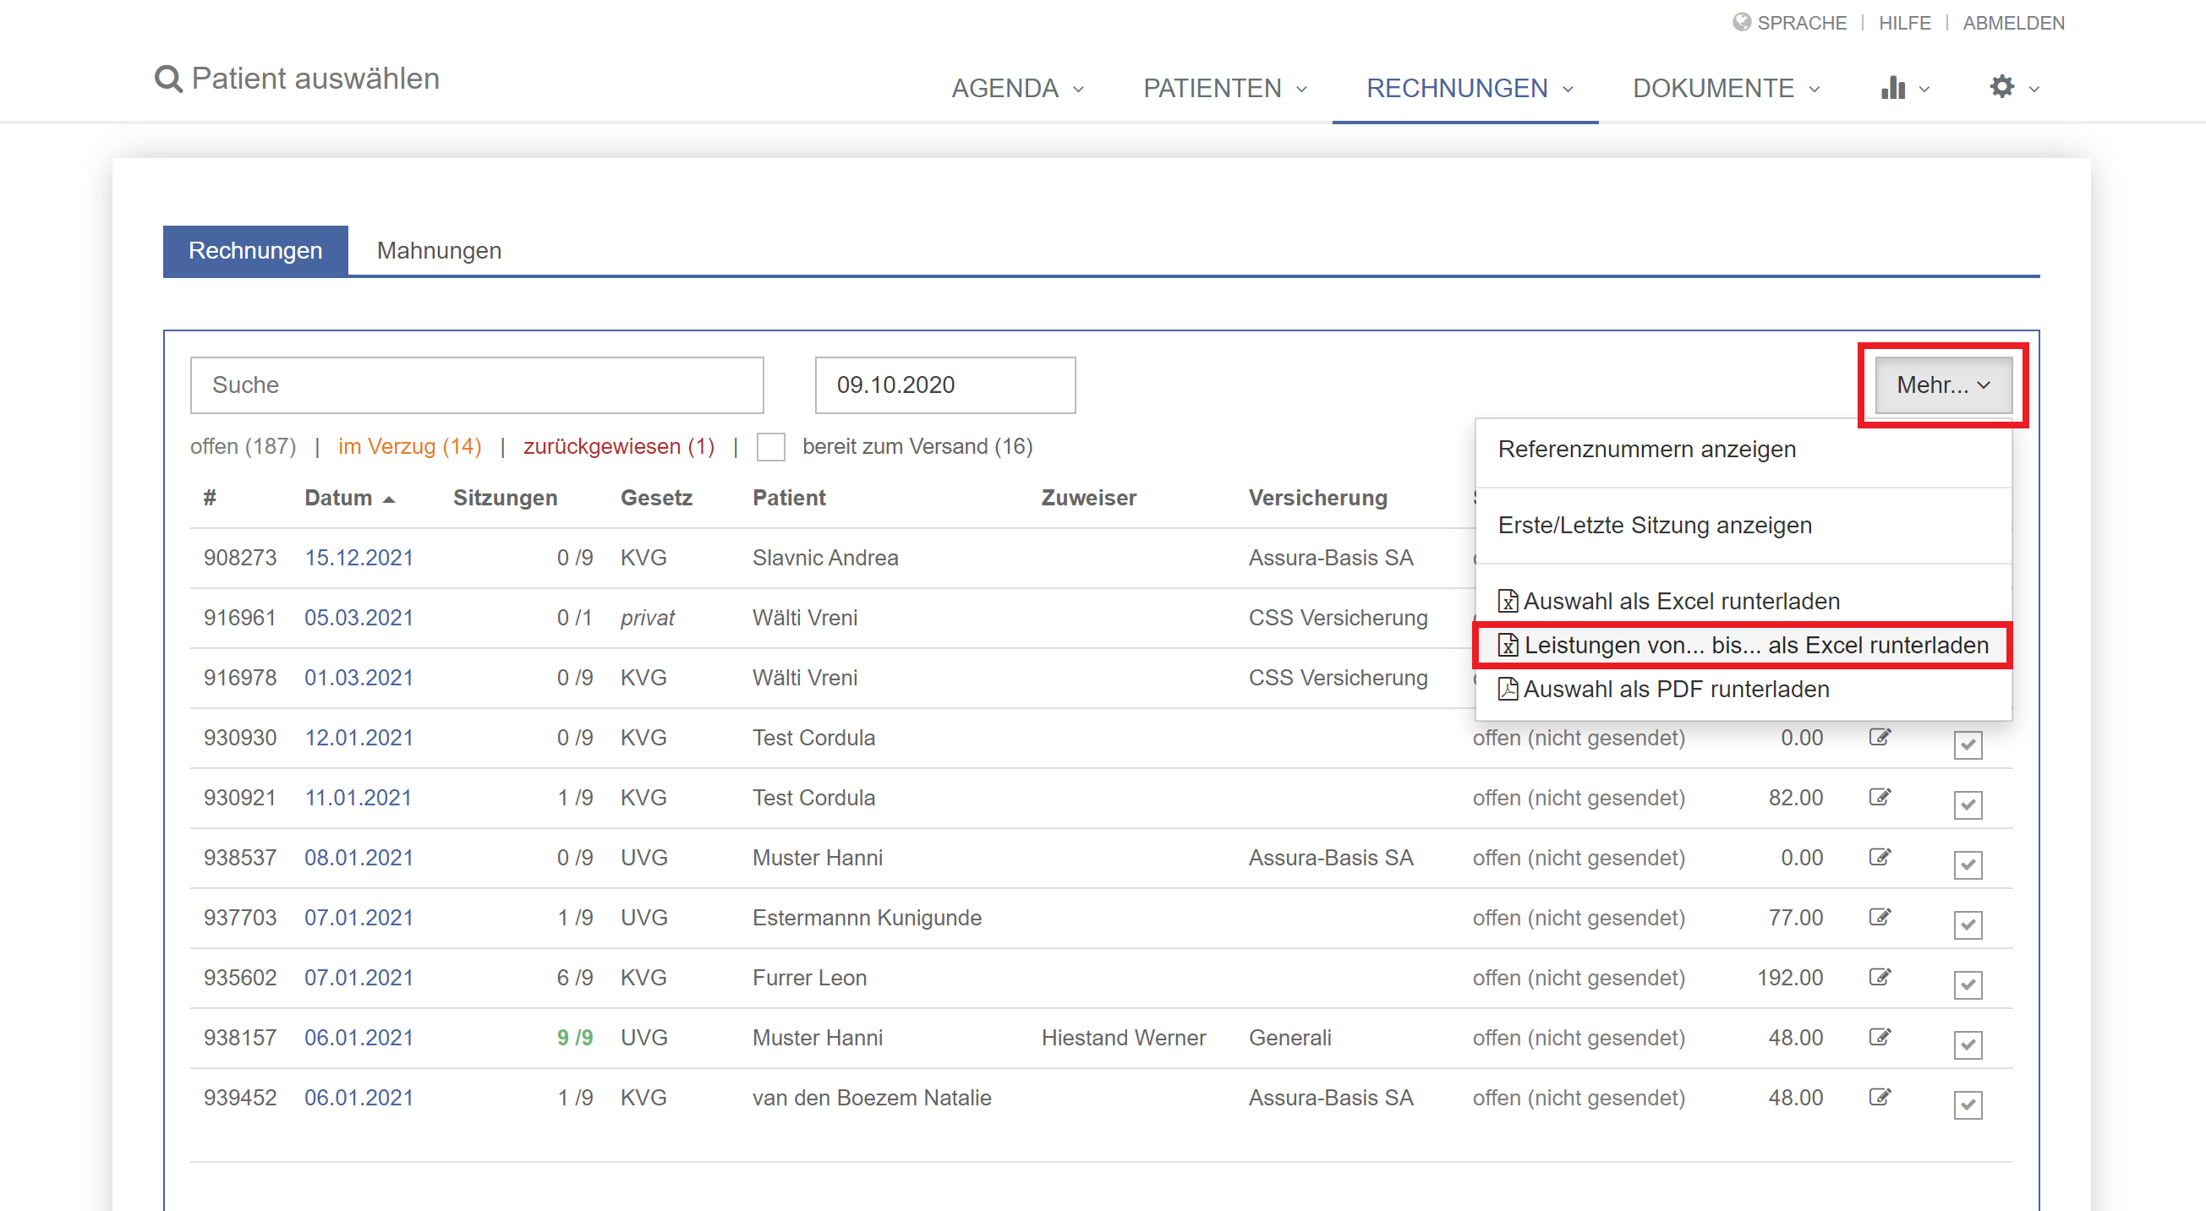
Task: Open the statistics bar chart menu
Action: (x=1904, y=87)
